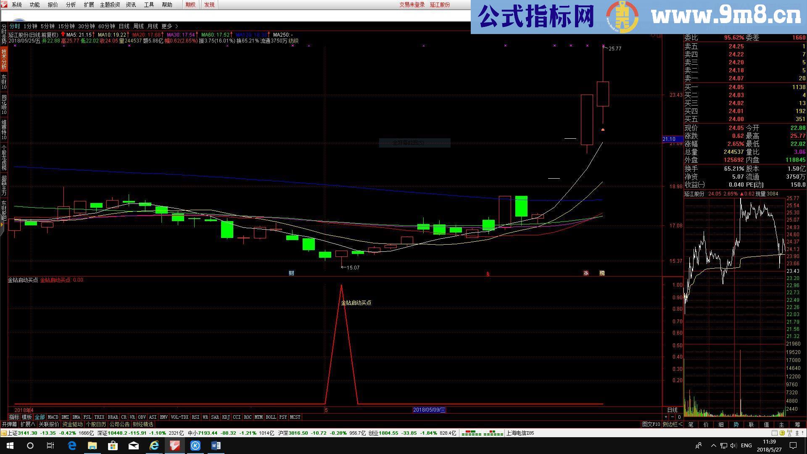Screen dimensions: 807x454
Task: Click the left-edge panel expand arrow
Action: click(2, 225)
